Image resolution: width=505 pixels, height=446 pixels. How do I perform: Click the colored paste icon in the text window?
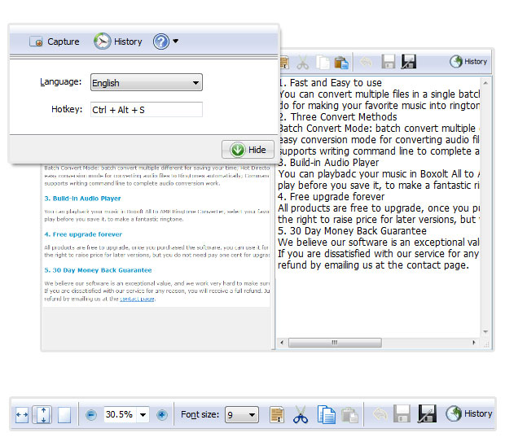point(341,63)
